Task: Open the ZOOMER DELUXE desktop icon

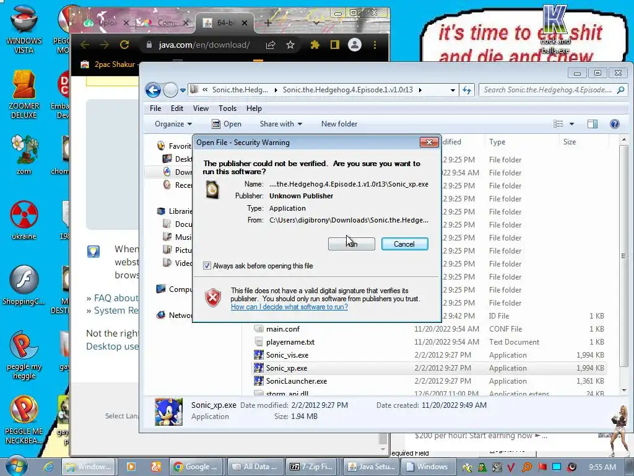Action: point(24,94)
